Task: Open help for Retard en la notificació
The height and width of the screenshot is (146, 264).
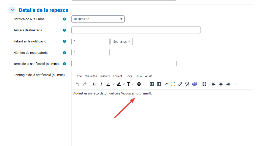Action: pyautogui.click(x=64, y=41)
